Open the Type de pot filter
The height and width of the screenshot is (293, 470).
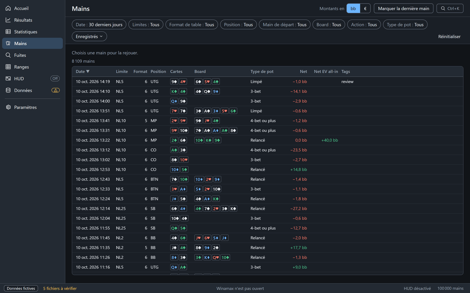405,24
